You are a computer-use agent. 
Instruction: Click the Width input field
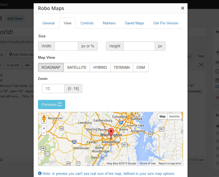click(x=66, y=46)
